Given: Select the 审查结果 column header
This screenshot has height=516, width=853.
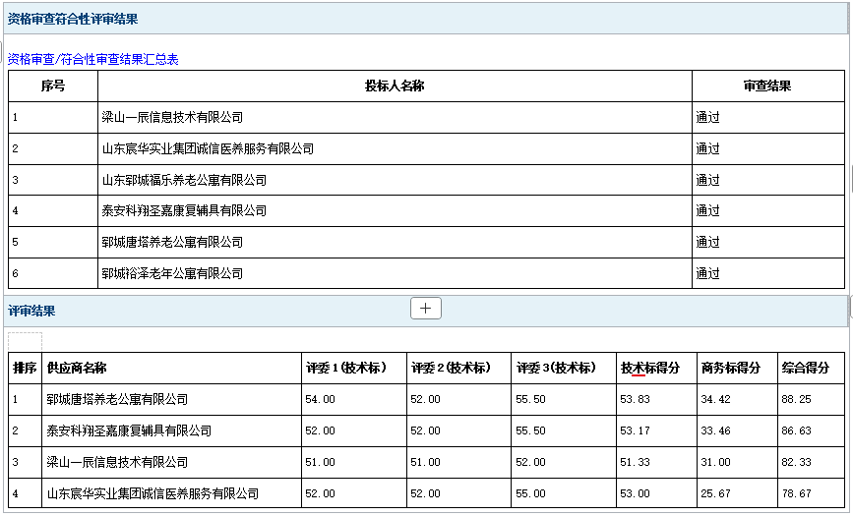Looking at the screenshot, I should click(x=766, y=86).
